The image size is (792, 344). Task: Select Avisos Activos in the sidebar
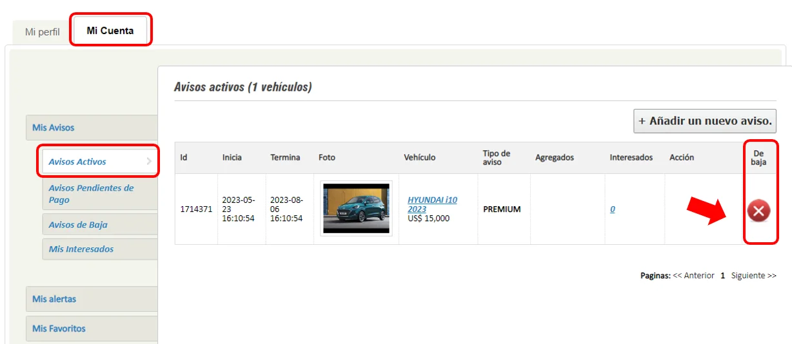point(77,162)
